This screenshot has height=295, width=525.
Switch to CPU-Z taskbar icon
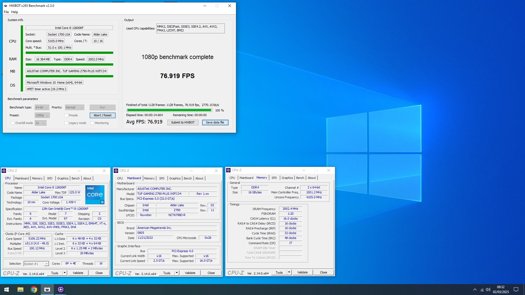coord(61,290)
